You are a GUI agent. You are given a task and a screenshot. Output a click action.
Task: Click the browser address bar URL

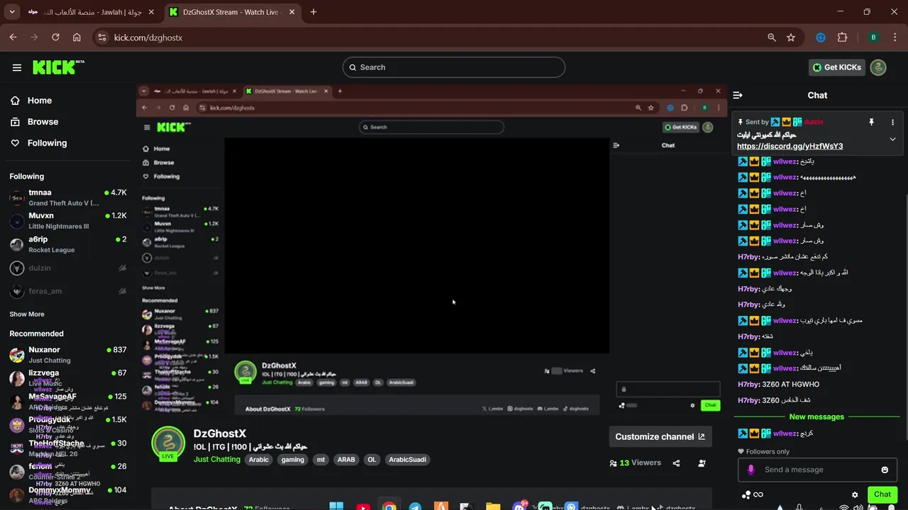(x=148, y=38)
